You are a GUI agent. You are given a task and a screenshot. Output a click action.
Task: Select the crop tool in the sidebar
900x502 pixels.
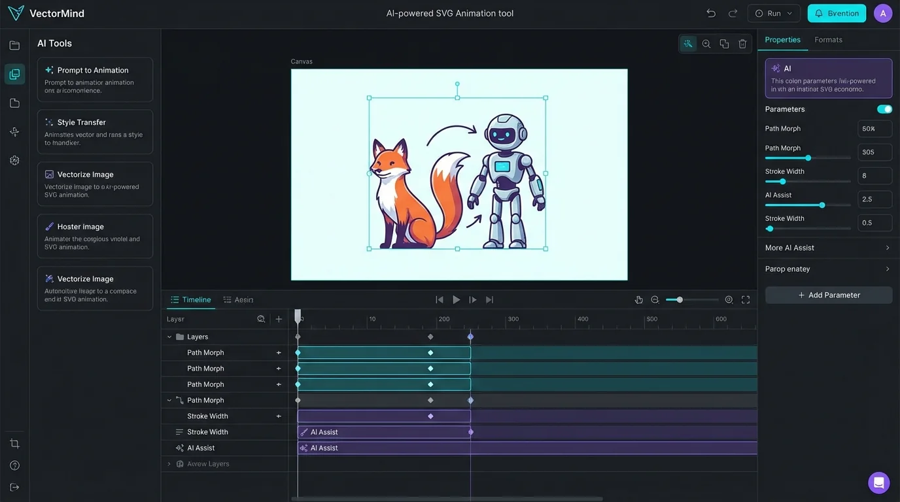click(x=14, y=444)
